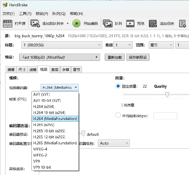This screenshot has height=175, width=189.
Task: Click the HandBrake pineapple logo icon
Action: (x=5, y=5)
